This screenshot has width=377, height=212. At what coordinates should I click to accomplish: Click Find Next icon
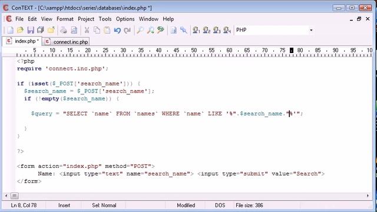pyautogui.click(x=151, y=30)
